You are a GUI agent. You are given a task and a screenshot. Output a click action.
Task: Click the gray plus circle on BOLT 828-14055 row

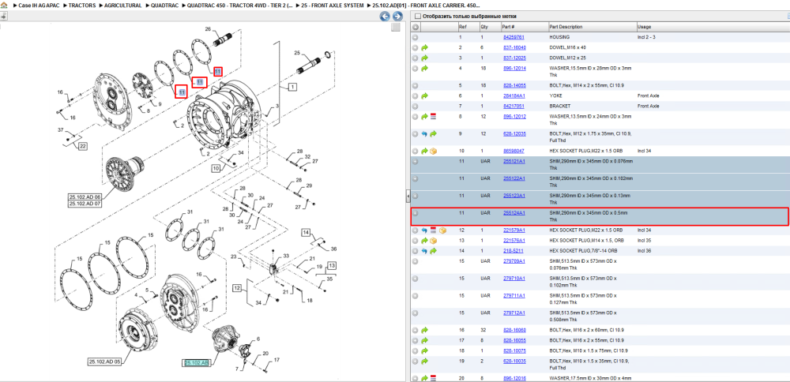point(416,85)
